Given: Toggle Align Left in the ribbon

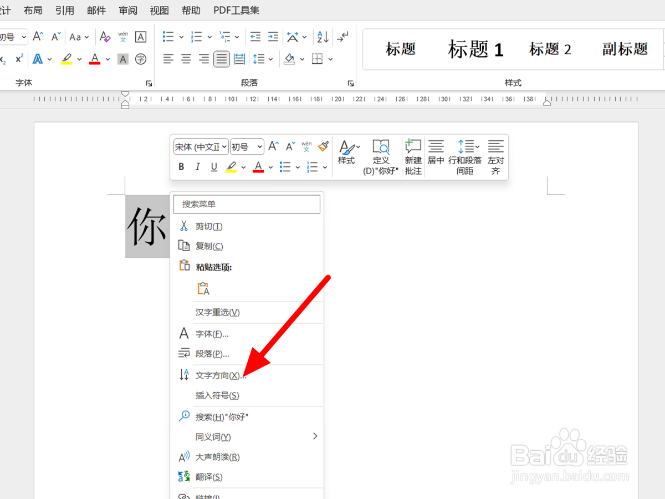Looking at the screenshot, I should [x=168, y=59].
